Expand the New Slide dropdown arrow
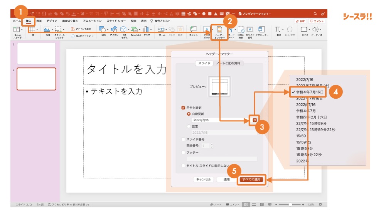This screenshot has height=217, width=386. pos(22,30)
